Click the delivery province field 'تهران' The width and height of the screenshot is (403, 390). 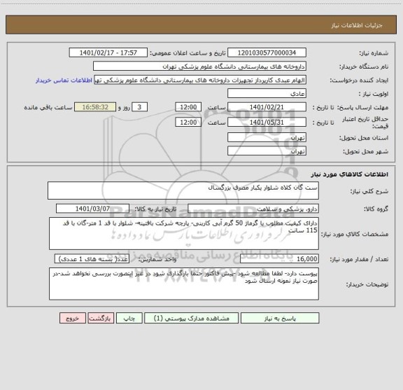267,138
